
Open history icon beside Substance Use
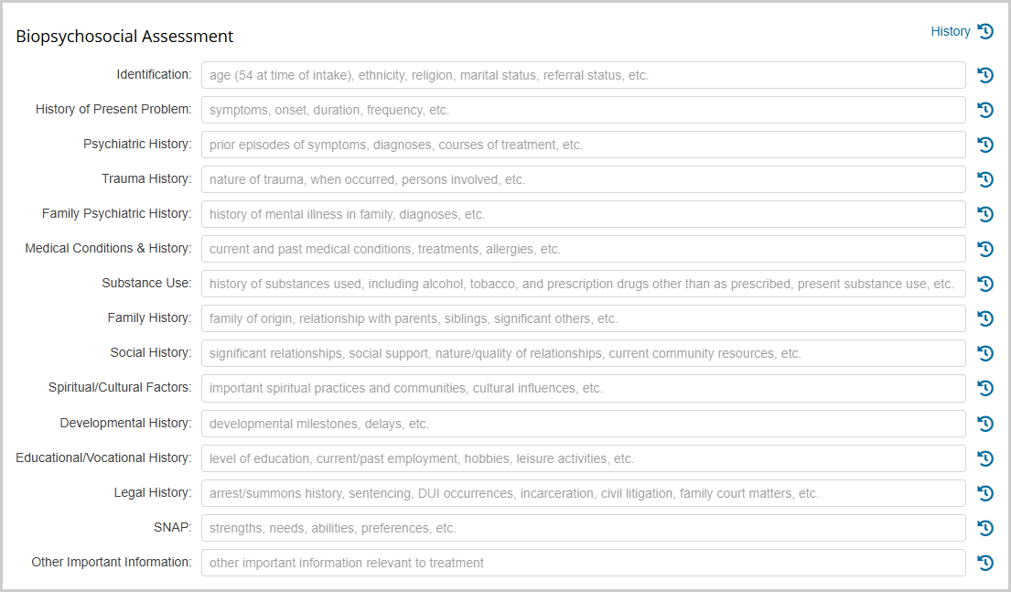(985, 285)
